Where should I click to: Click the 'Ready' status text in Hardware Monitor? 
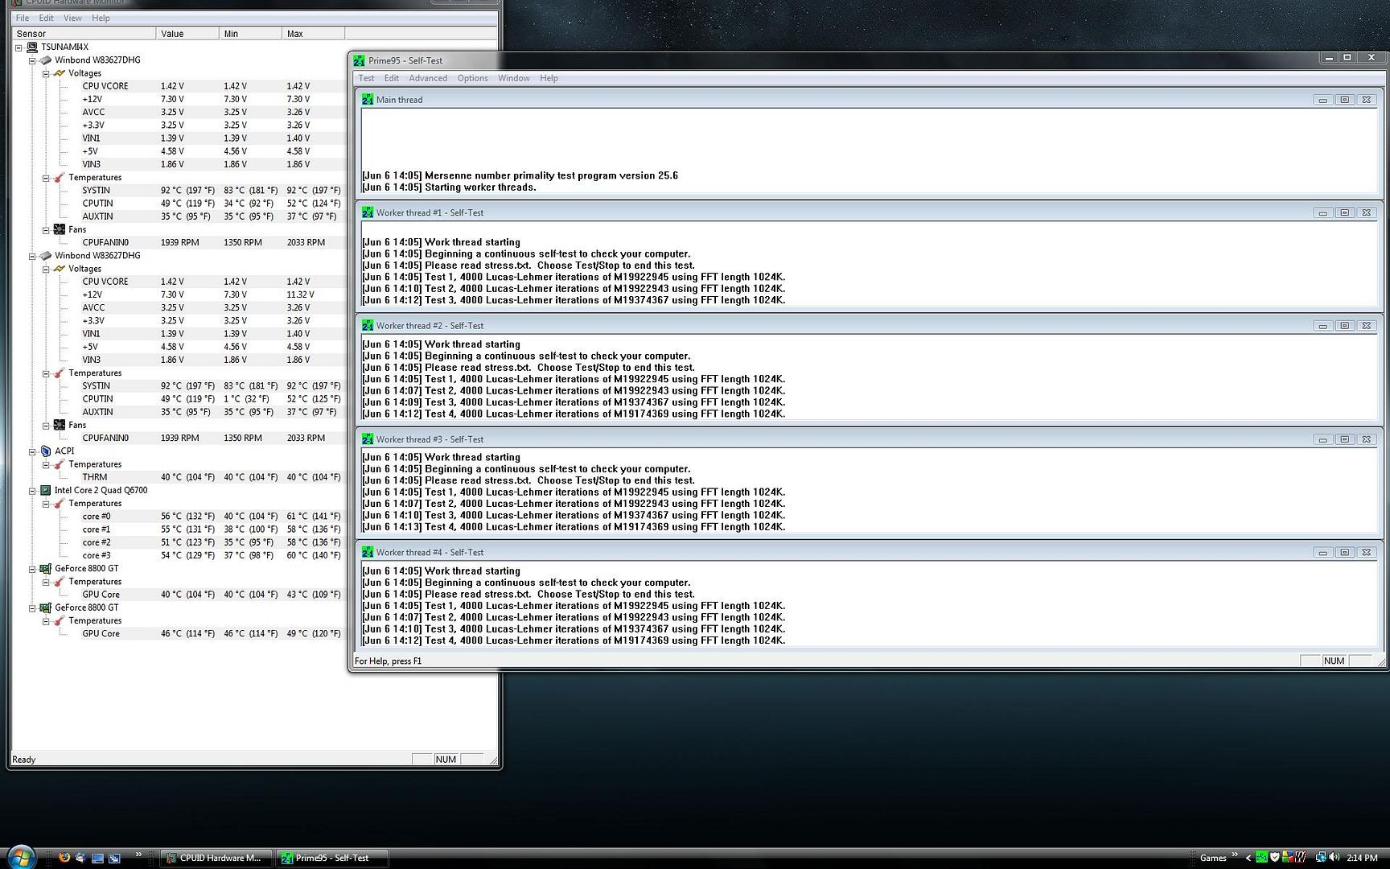coord(24,760)
